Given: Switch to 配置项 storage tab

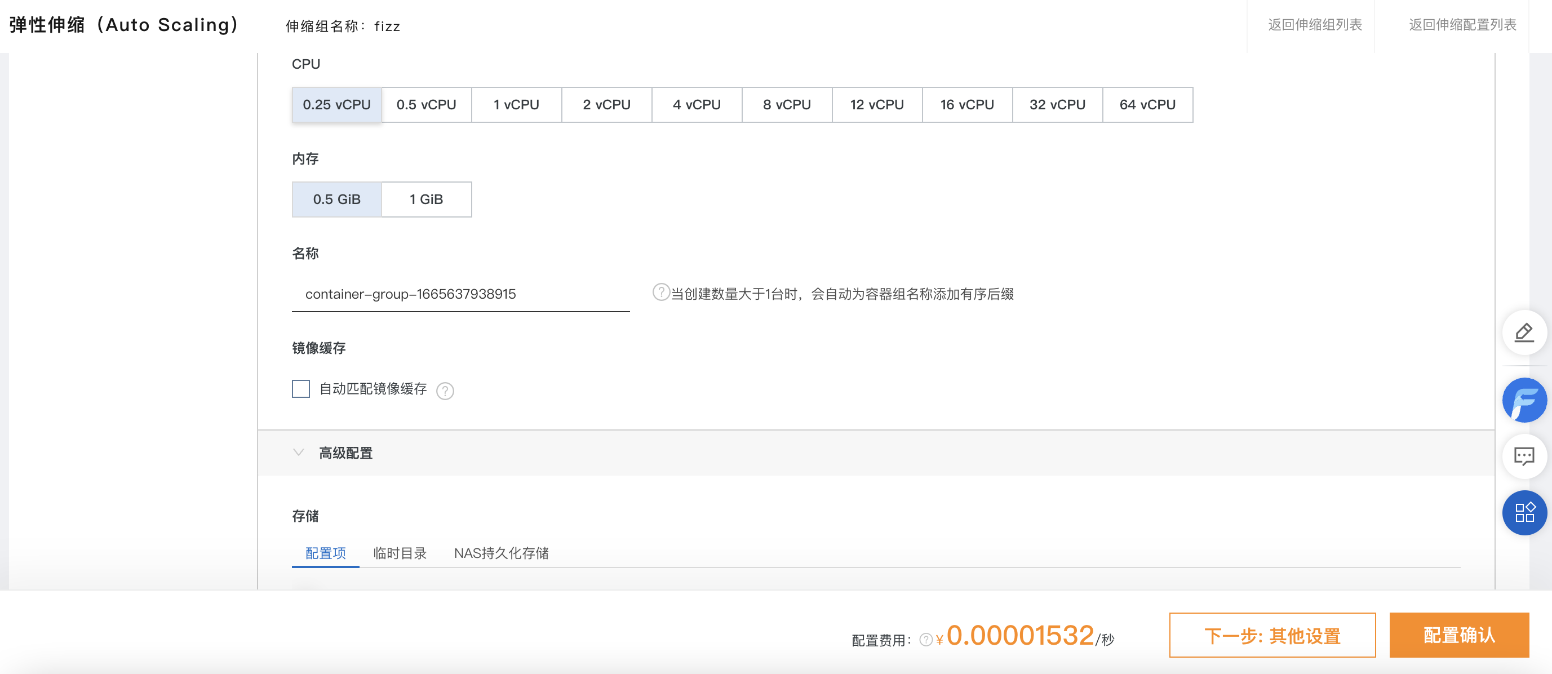Looking at the screenshot, I should click(325, 553).
